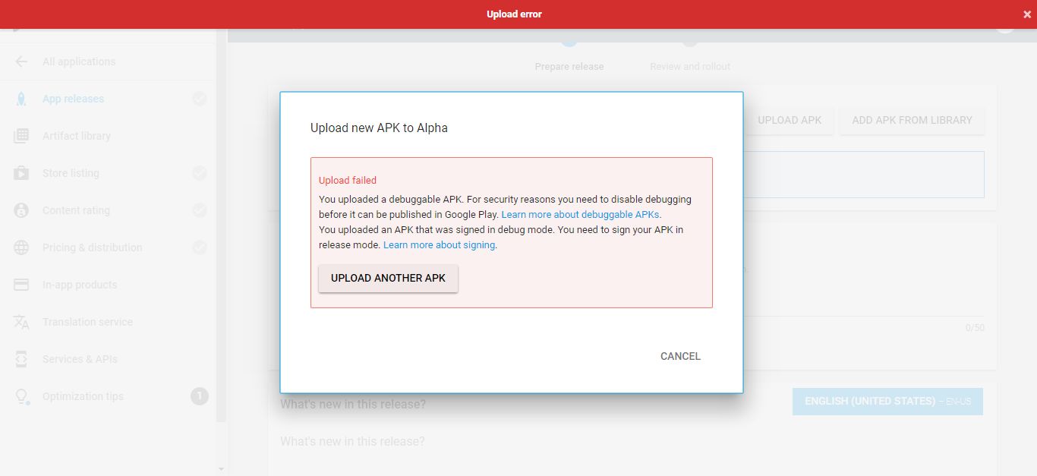Click the card icon for In-app products
Viewport: 1037px width, 476px height.
click(21, 285)
